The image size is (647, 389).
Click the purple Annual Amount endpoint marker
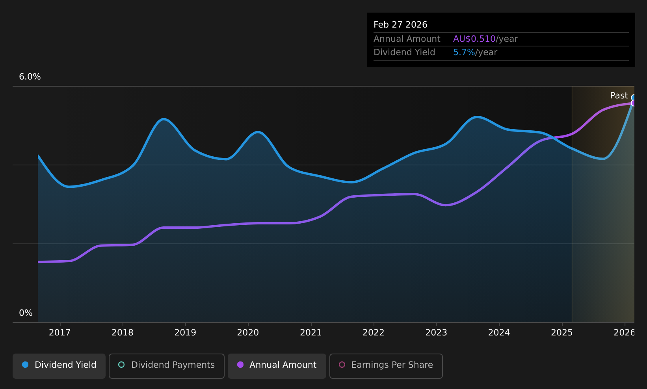(x=634, y=103)
